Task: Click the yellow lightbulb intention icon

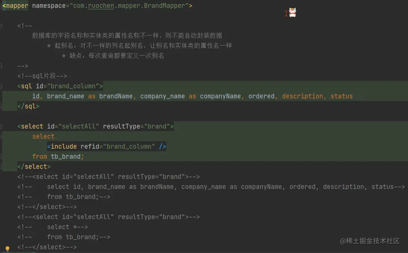Action: (x=7, y=249)
